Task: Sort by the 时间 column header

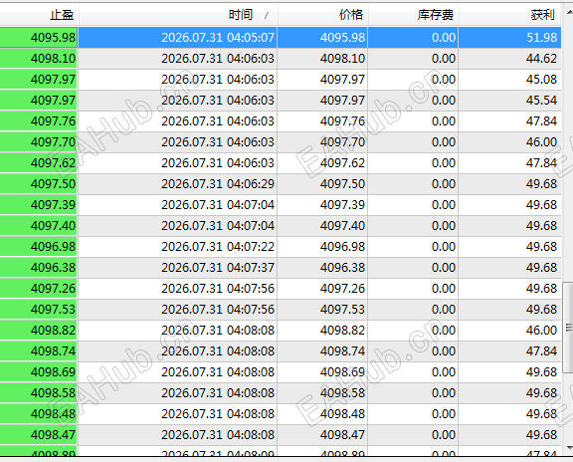Action: [178, 15]
